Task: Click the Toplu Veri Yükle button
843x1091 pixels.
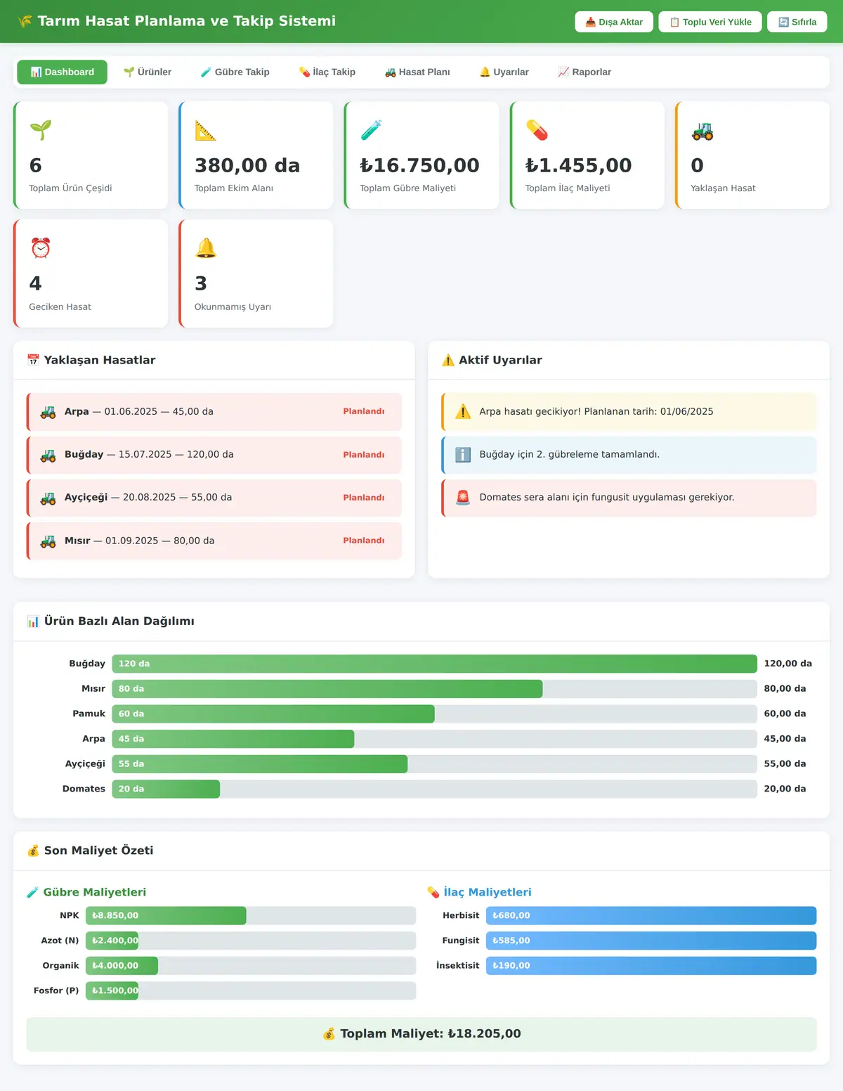Action: [710, 22]
